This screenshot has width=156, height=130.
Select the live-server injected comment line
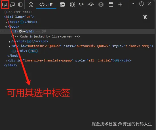(45, 36)
